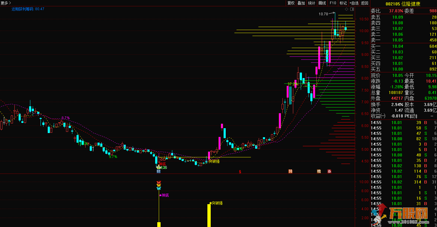Click the 涨幅 value -1.28%
Viewport: 437px width, 227px height.
pos(396,87)
